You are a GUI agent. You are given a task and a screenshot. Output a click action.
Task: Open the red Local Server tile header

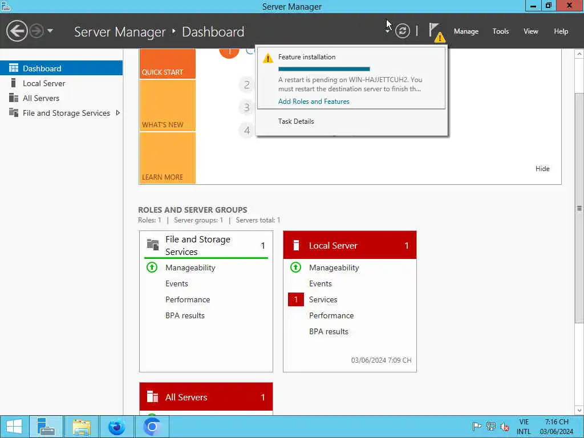coord(350,245)
